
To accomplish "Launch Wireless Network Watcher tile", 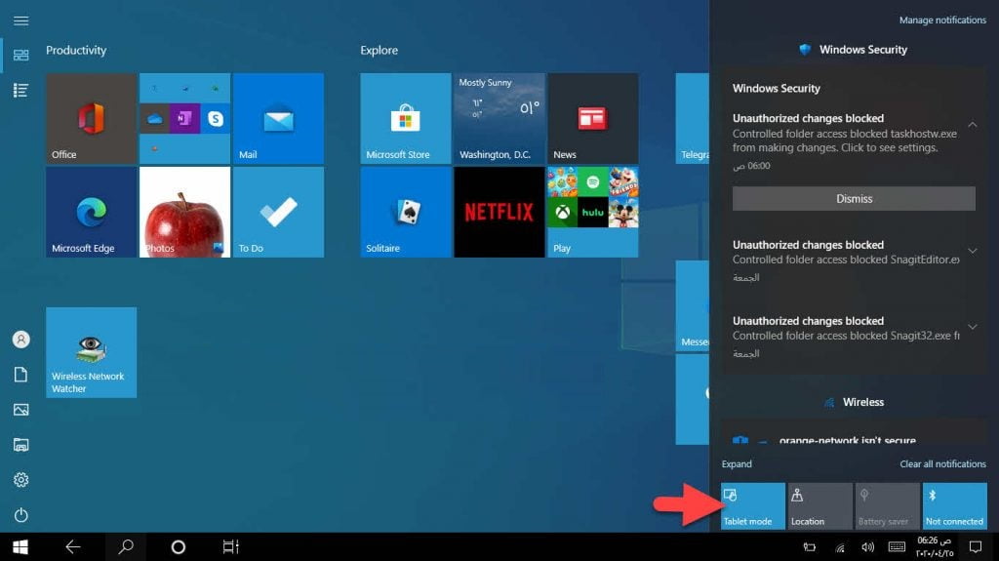I will (91, 352).
